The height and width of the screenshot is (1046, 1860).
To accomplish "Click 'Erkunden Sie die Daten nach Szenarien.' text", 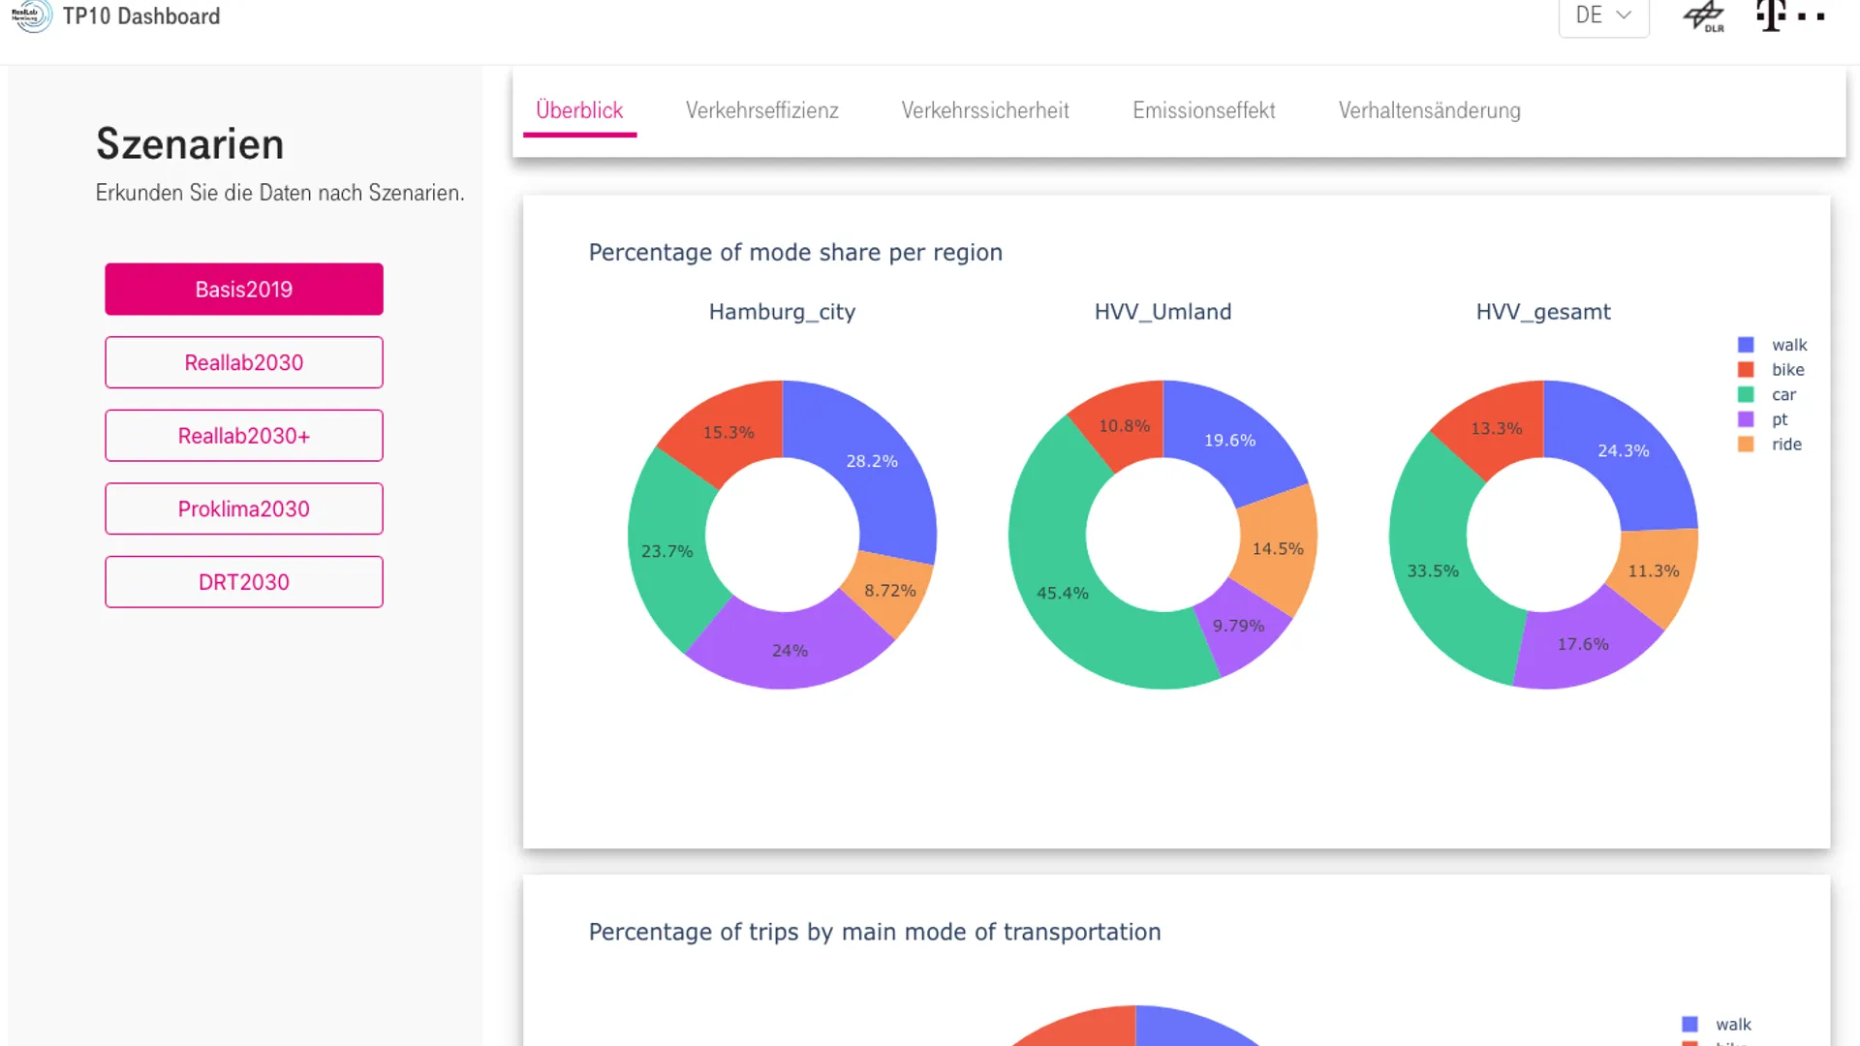I will 280,193.
